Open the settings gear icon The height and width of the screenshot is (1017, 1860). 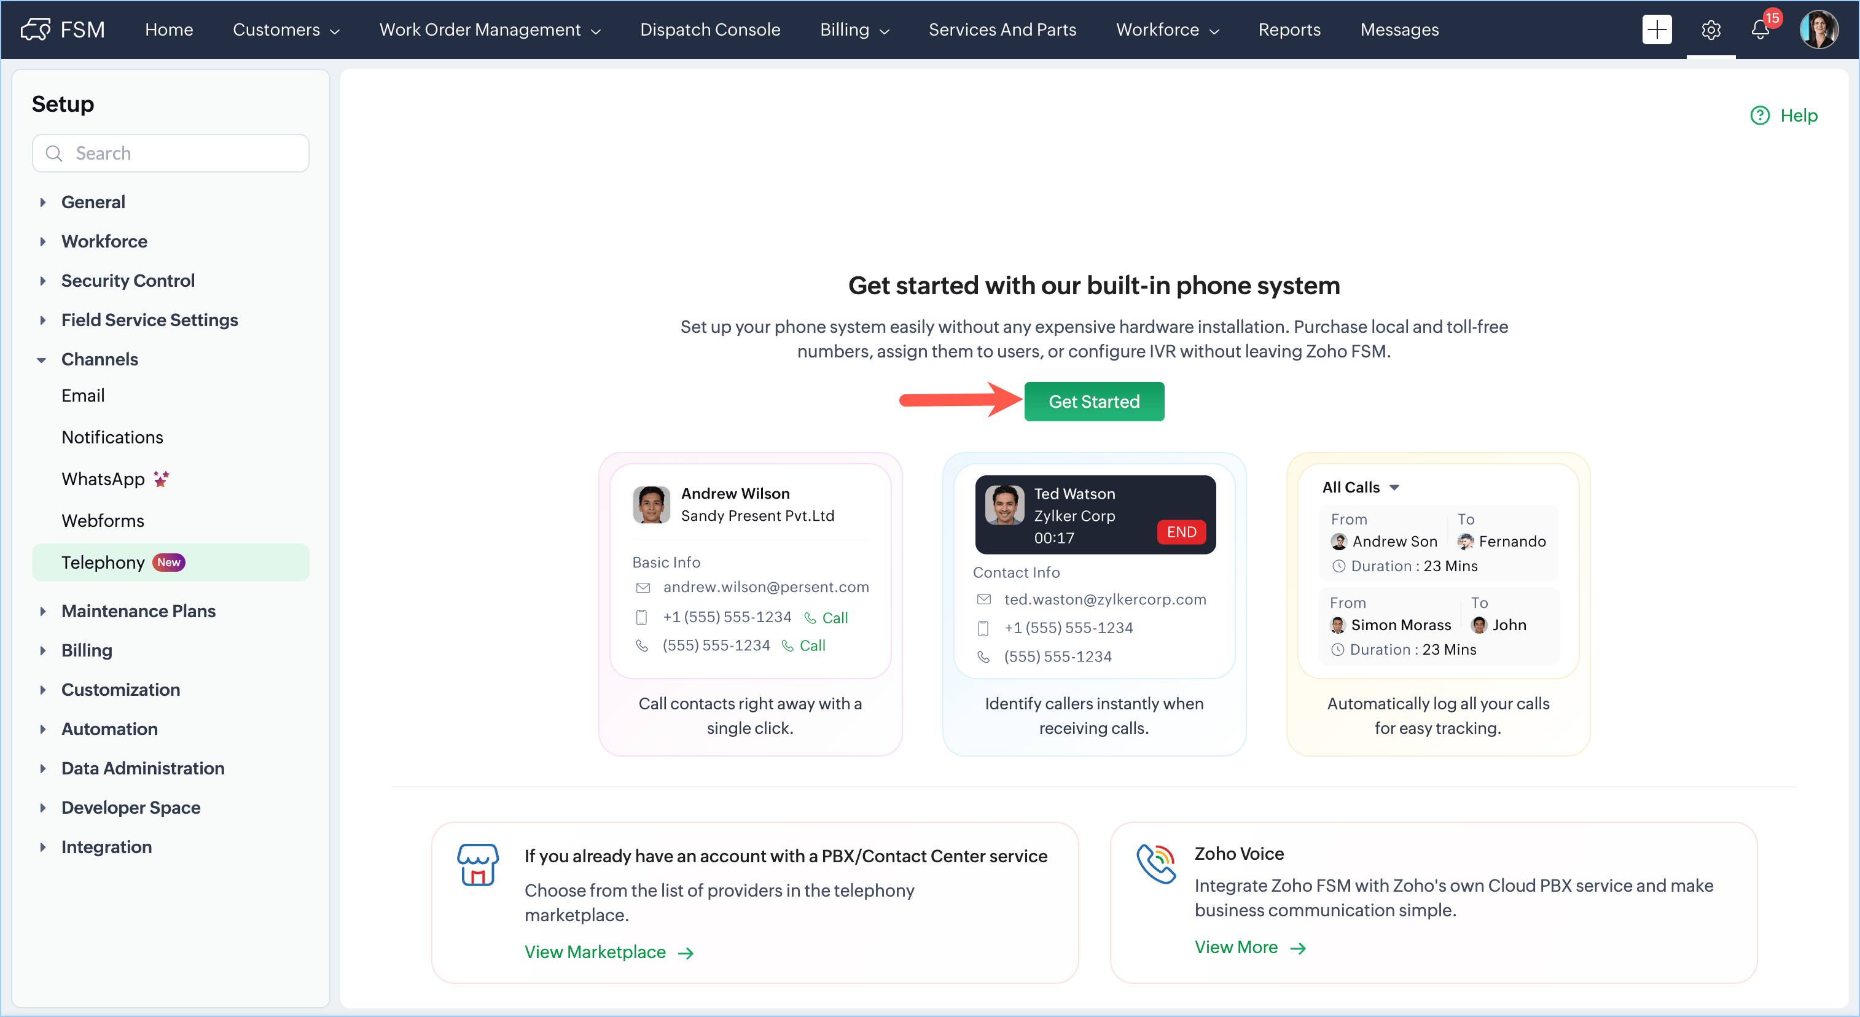pyautogui.click(x=1711, y=29)
